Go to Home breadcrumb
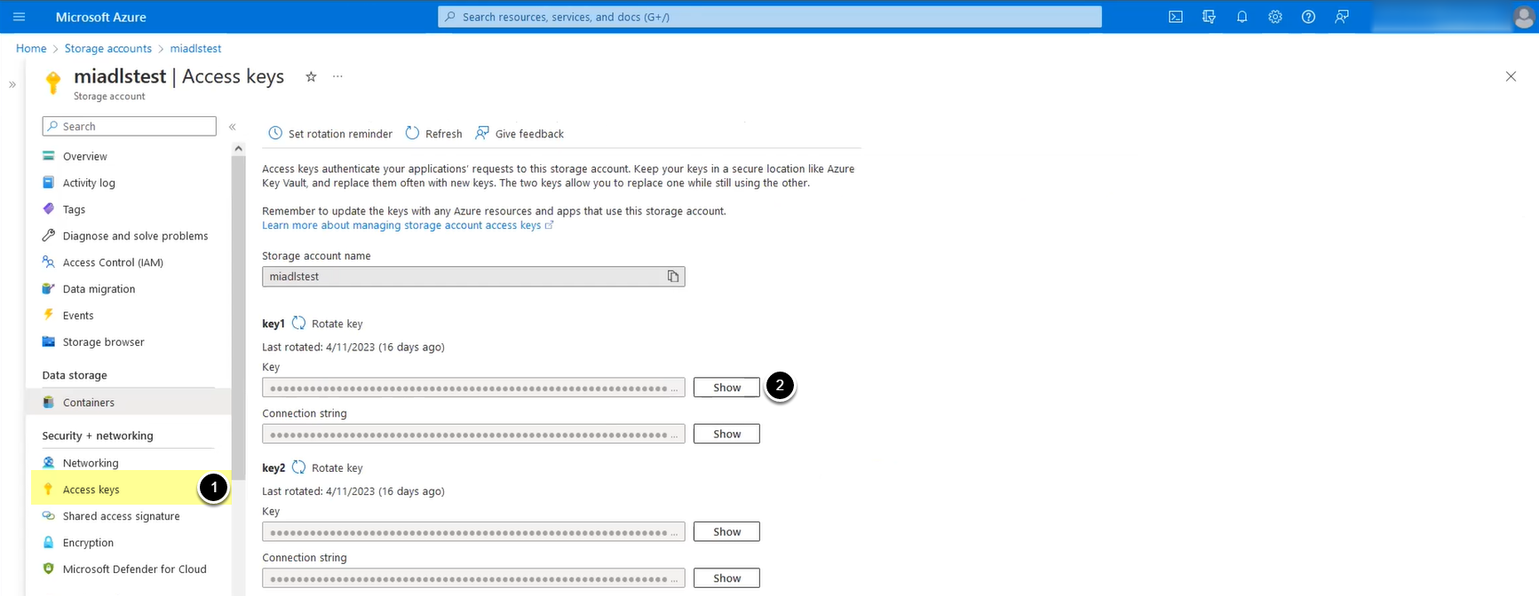 pyautogui.click(x=31, y=49)
